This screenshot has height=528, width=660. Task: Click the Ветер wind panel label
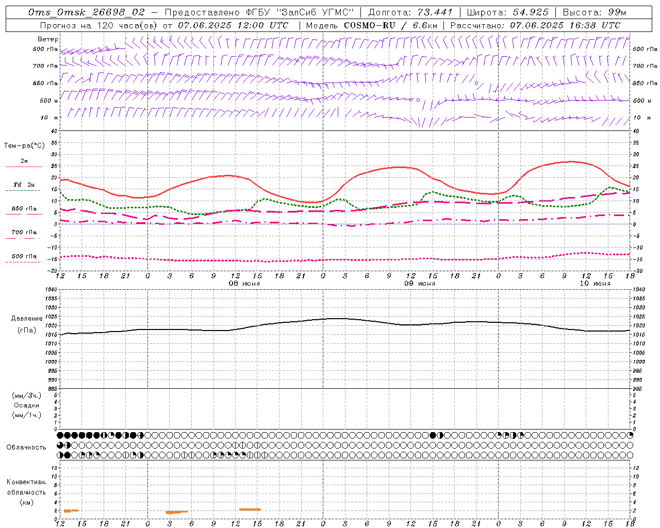(x=47, y=39)
